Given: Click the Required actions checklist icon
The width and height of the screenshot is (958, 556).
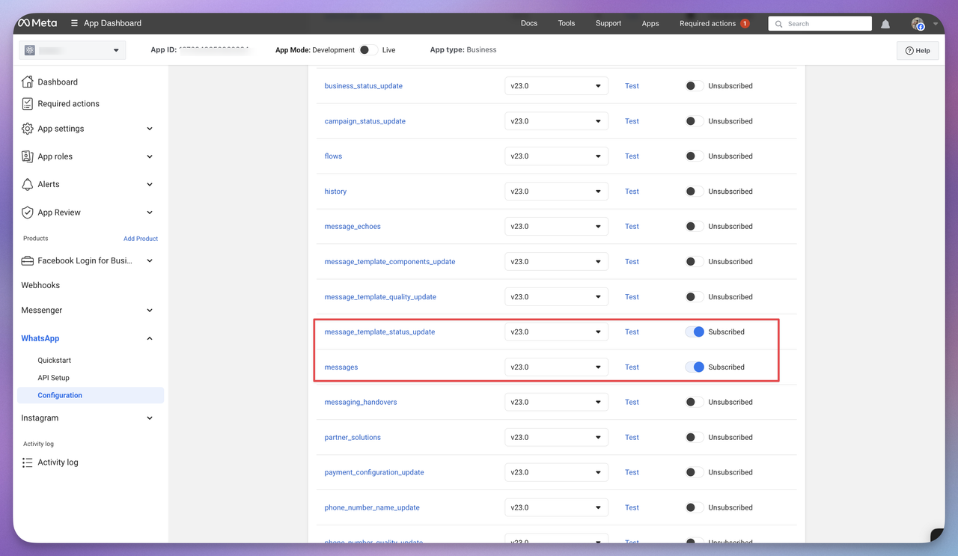Looking at the screenshot, I should coord(28,103).
